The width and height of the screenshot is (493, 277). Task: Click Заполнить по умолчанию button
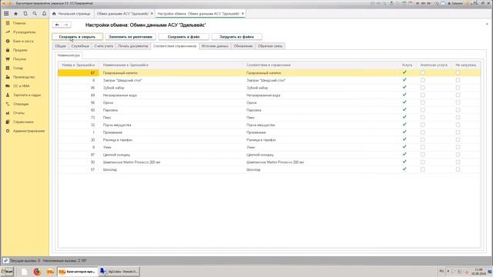(130, 37)
